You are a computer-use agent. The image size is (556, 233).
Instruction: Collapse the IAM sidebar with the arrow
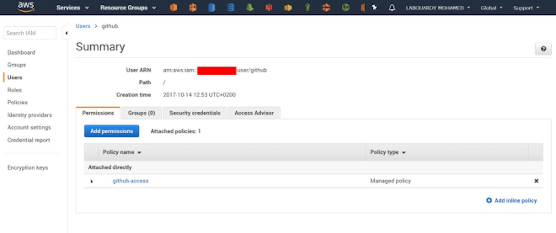pos(66,33)
